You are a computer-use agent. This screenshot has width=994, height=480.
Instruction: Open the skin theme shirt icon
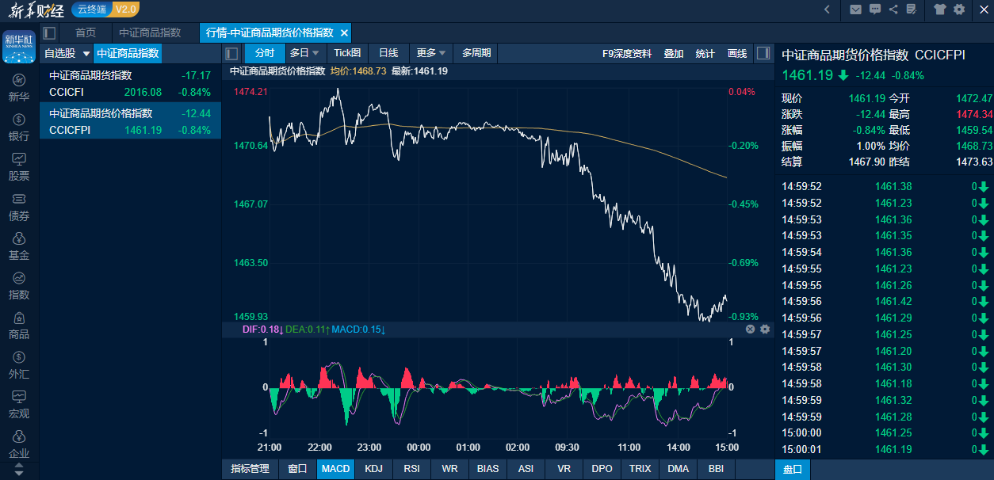click(940, 10)
